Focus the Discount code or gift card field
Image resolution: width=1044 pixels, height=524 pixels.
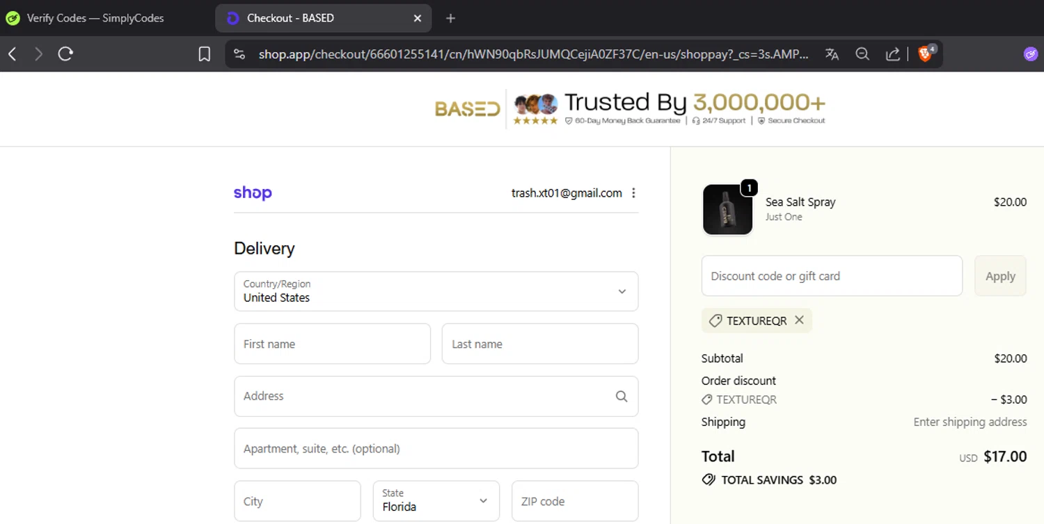coord(832,276)
